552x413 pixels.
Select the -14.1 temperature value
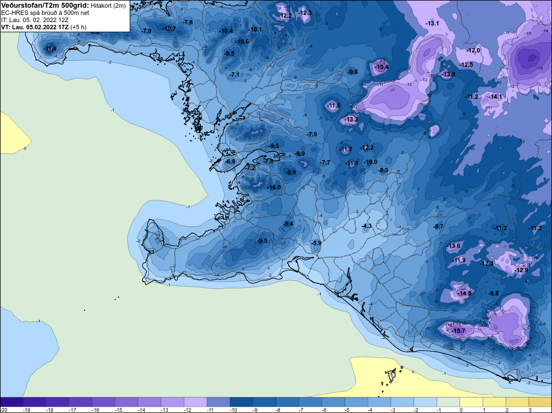(x=496, y=97)
